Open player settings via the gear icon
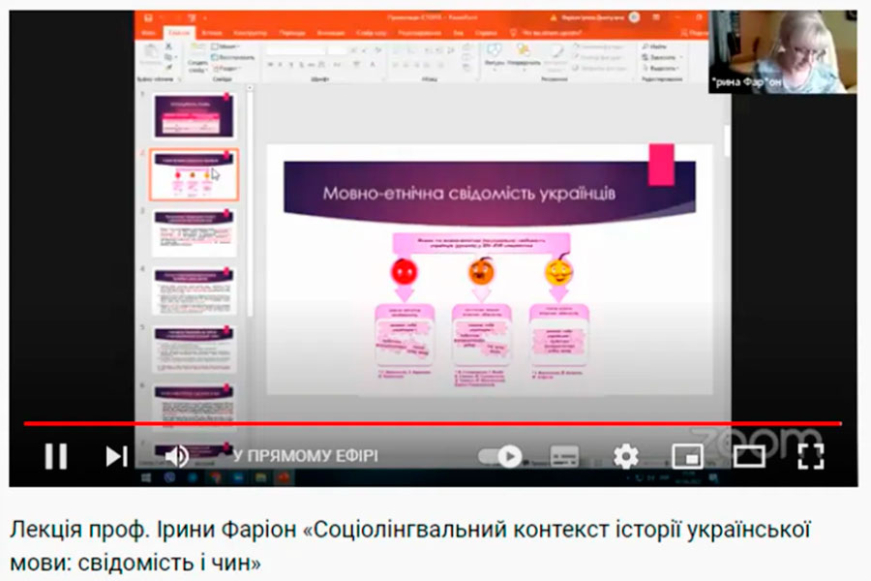This screenshot has width=871, height=581. (x=626, y=456)
